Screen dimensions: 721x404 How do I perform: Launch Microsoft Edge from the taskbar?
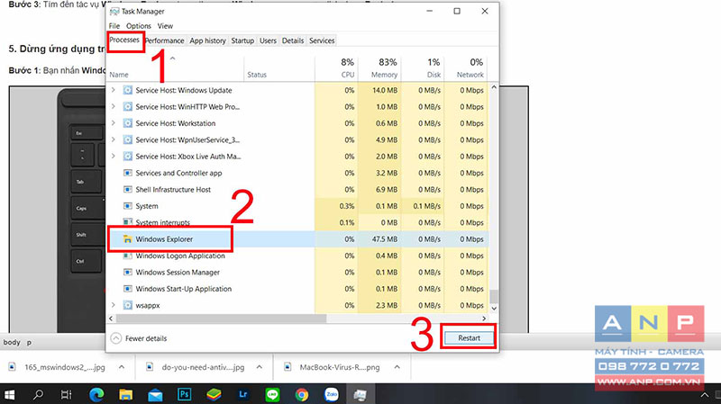tap(96, 394)
